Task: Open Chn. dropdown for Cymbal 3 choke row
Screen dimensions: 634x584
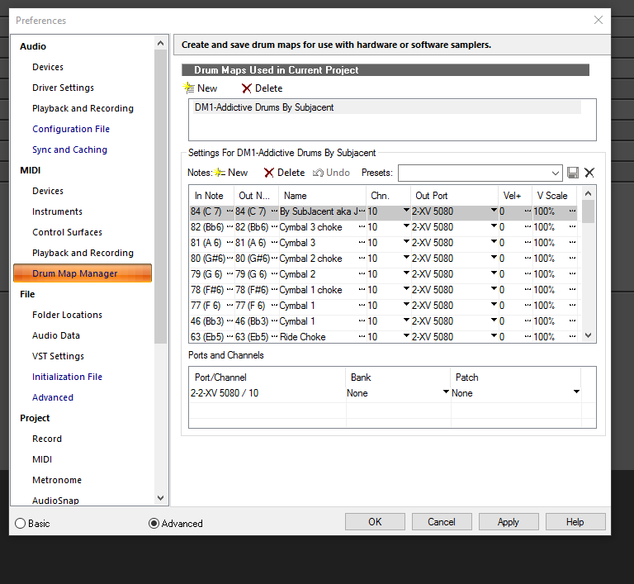Action: point(405,227)
